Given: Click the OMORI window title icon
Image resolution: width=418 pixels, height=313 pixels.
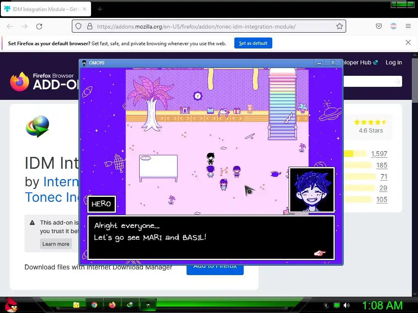Looking at the screenshot, I should [x=84, y=63].
